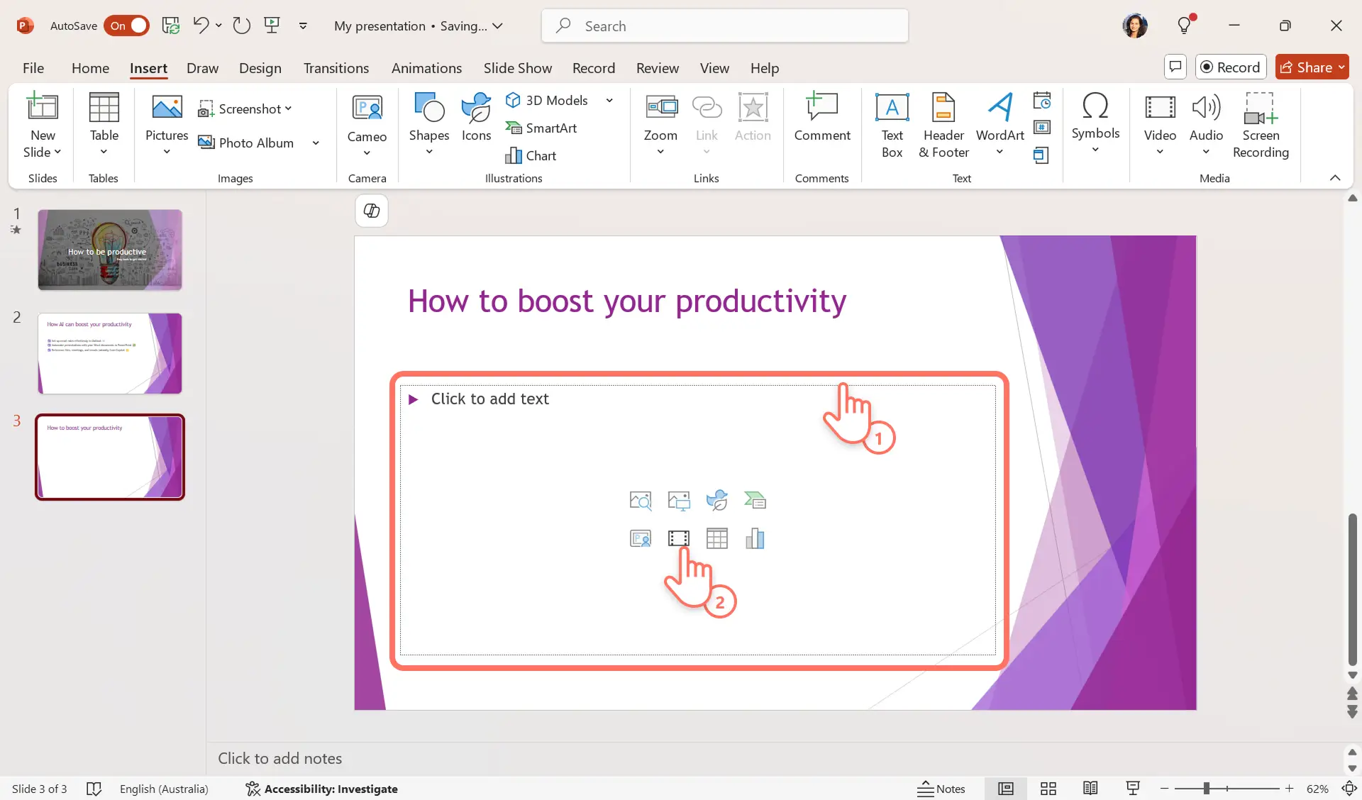Click the Insert menu tab
The height and width of the screenshot is (800, 1362).
point(148,67)
